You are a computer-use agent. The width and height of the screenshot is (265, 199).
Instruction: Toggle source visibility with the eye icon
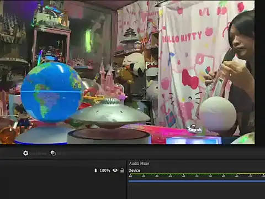coord(115,170)
